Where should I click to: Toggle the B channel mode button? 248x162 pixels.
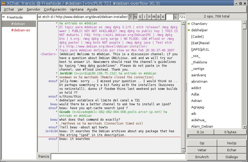158,17
